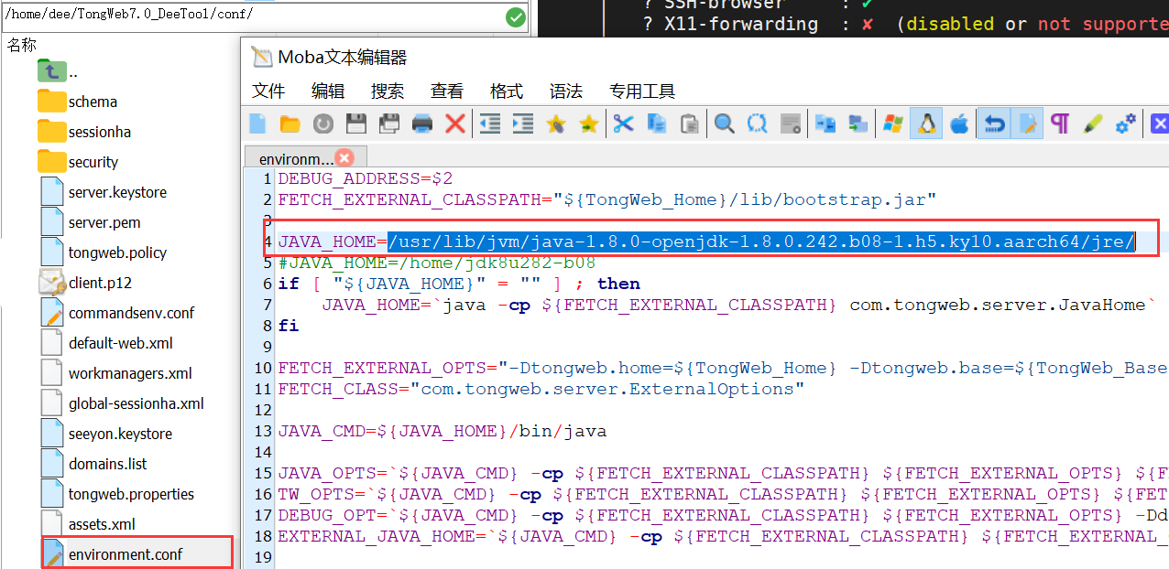Click the New file icon in toolbar
Image resolution: width=1169 pixels, height=569 pixels.
point(258,123)
